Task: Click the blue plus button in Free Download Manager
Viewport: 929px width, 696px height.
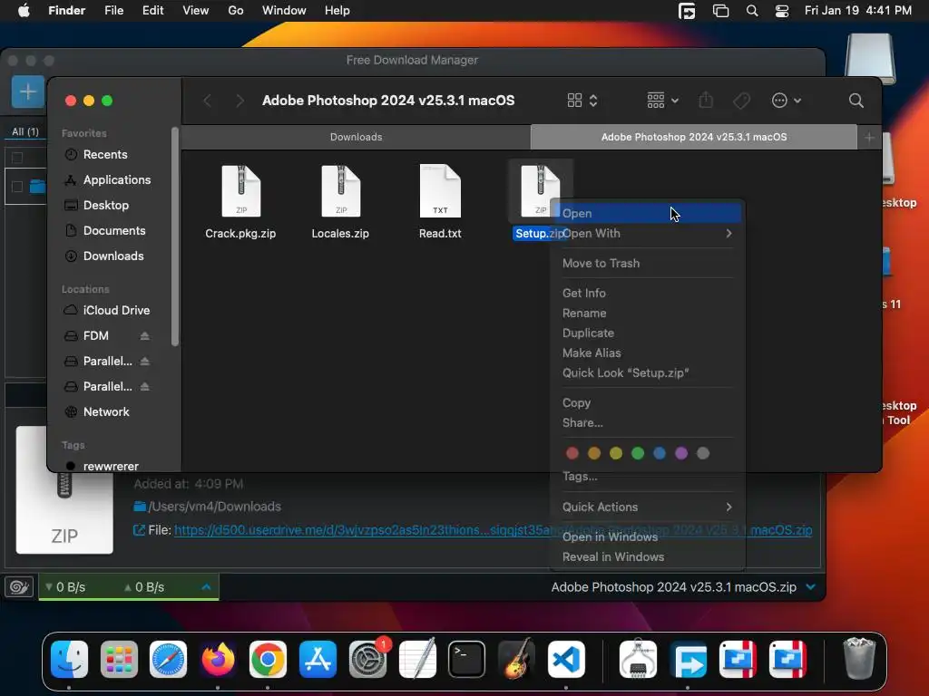Action: (28, 92)
